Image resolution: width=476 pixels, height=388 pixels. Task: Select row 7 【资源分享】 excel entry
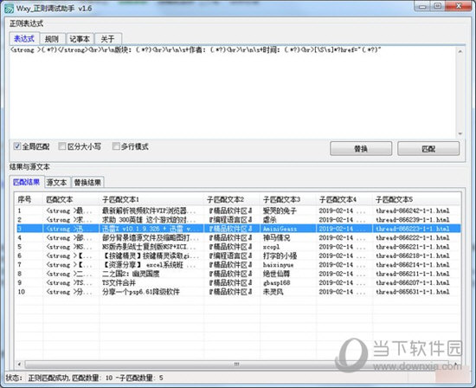(238, 265)
